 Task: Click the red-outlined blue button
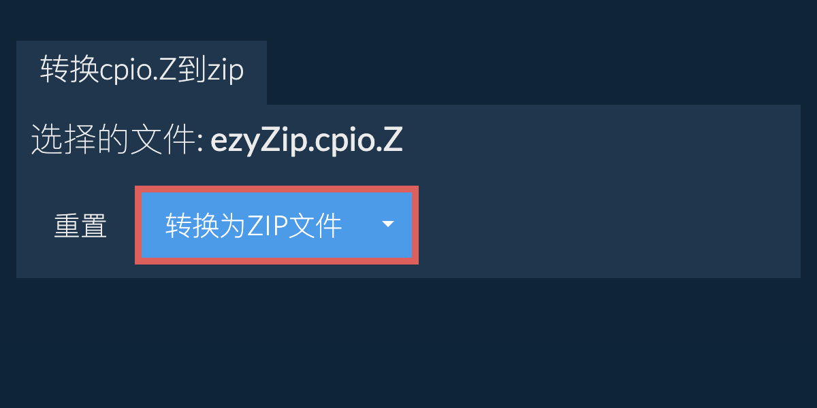[276, 225]
